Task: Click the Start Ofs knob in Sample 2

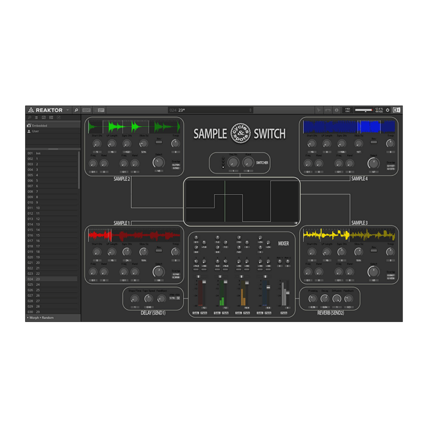Action: pyautogui.click(x=97, y=144)
